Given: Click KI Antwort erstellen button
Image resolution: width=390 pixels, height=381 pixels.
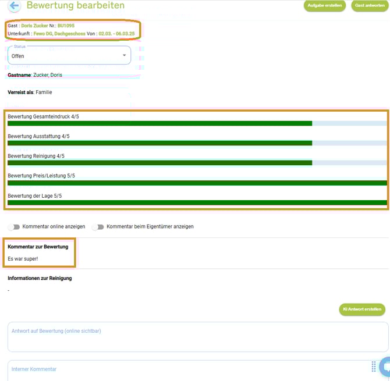Looking at the screenshot, I should (362, 309).
